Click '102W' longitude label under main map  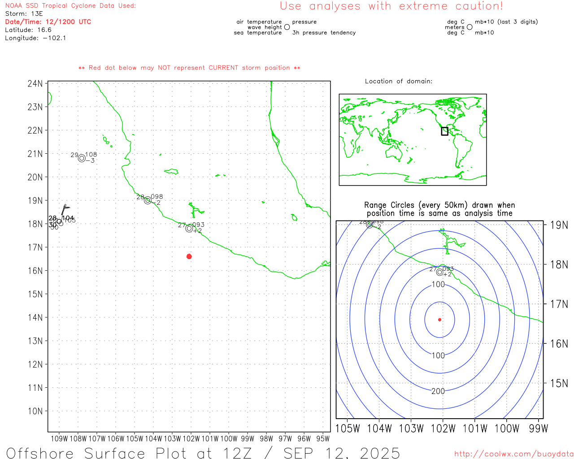191,439
